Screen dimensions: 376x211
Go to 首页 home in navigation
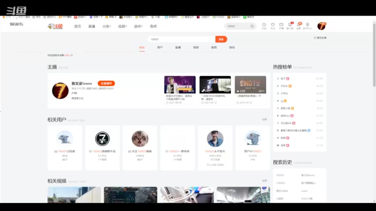pos(78,26)
